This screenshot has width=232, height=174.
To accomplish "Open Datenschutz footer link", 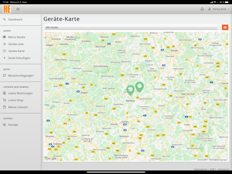I will pyautogui.click(x=200, y=169).
